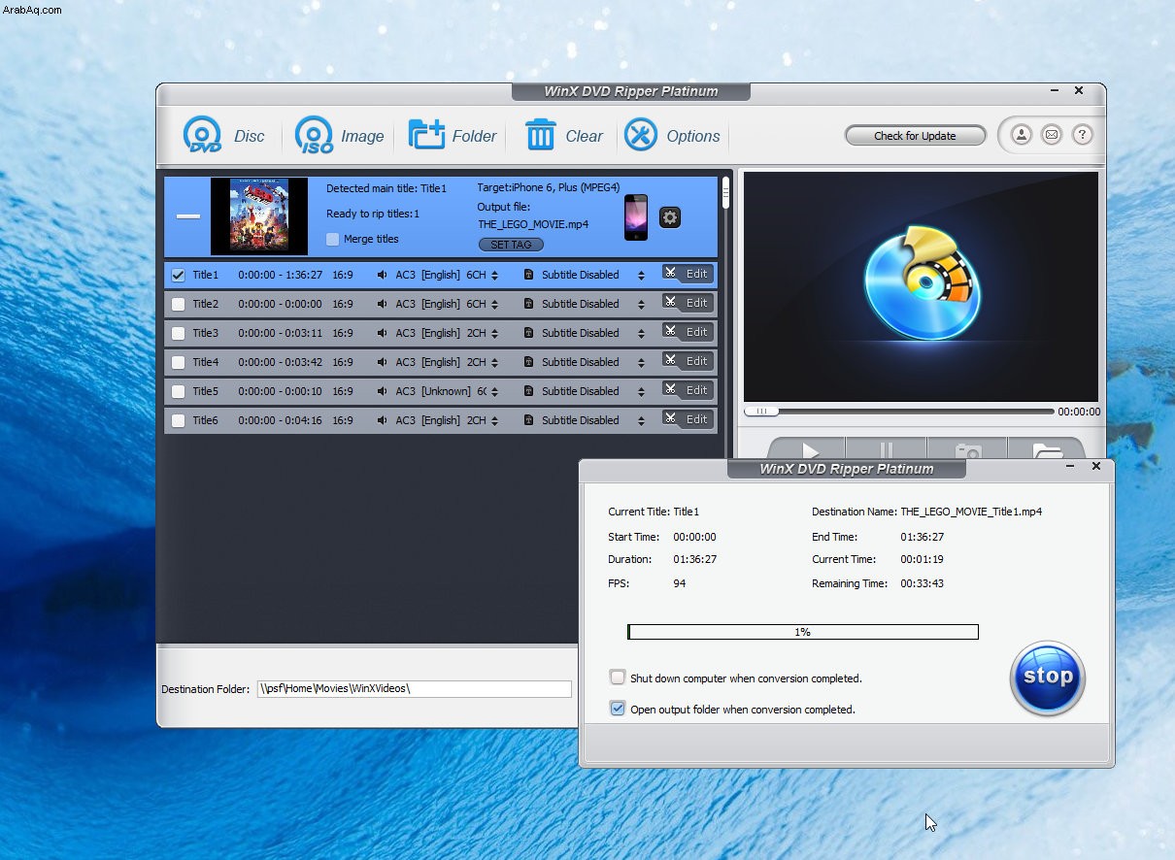Click the preview seek slider handle

tap(762, 412)
